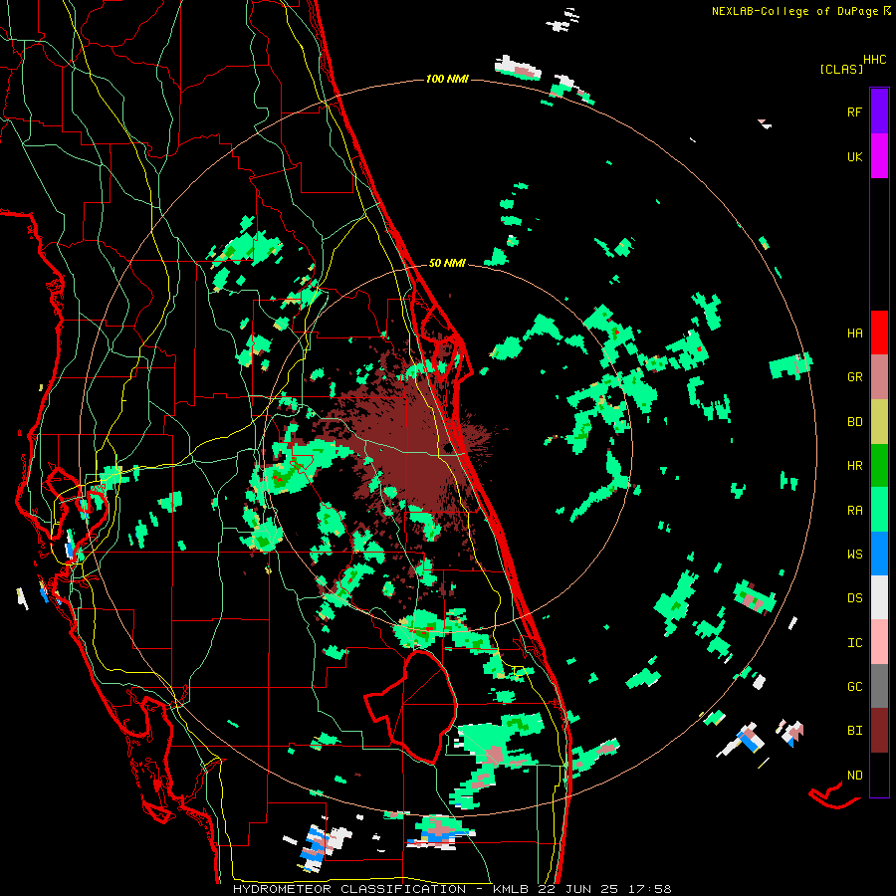Screen dimensions: 896x896
Task: Click the HA legend label
Action: tap(854, 334)
